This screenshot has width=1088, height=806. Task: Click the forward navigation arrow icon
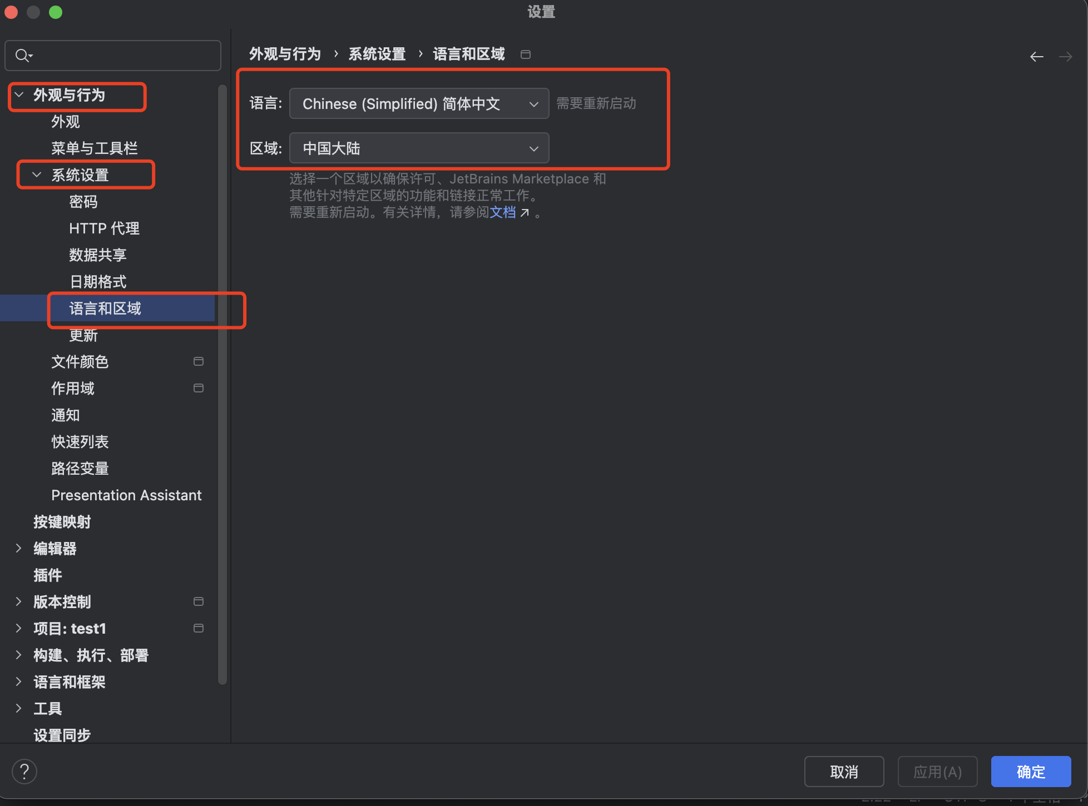tap(1065, 57)
